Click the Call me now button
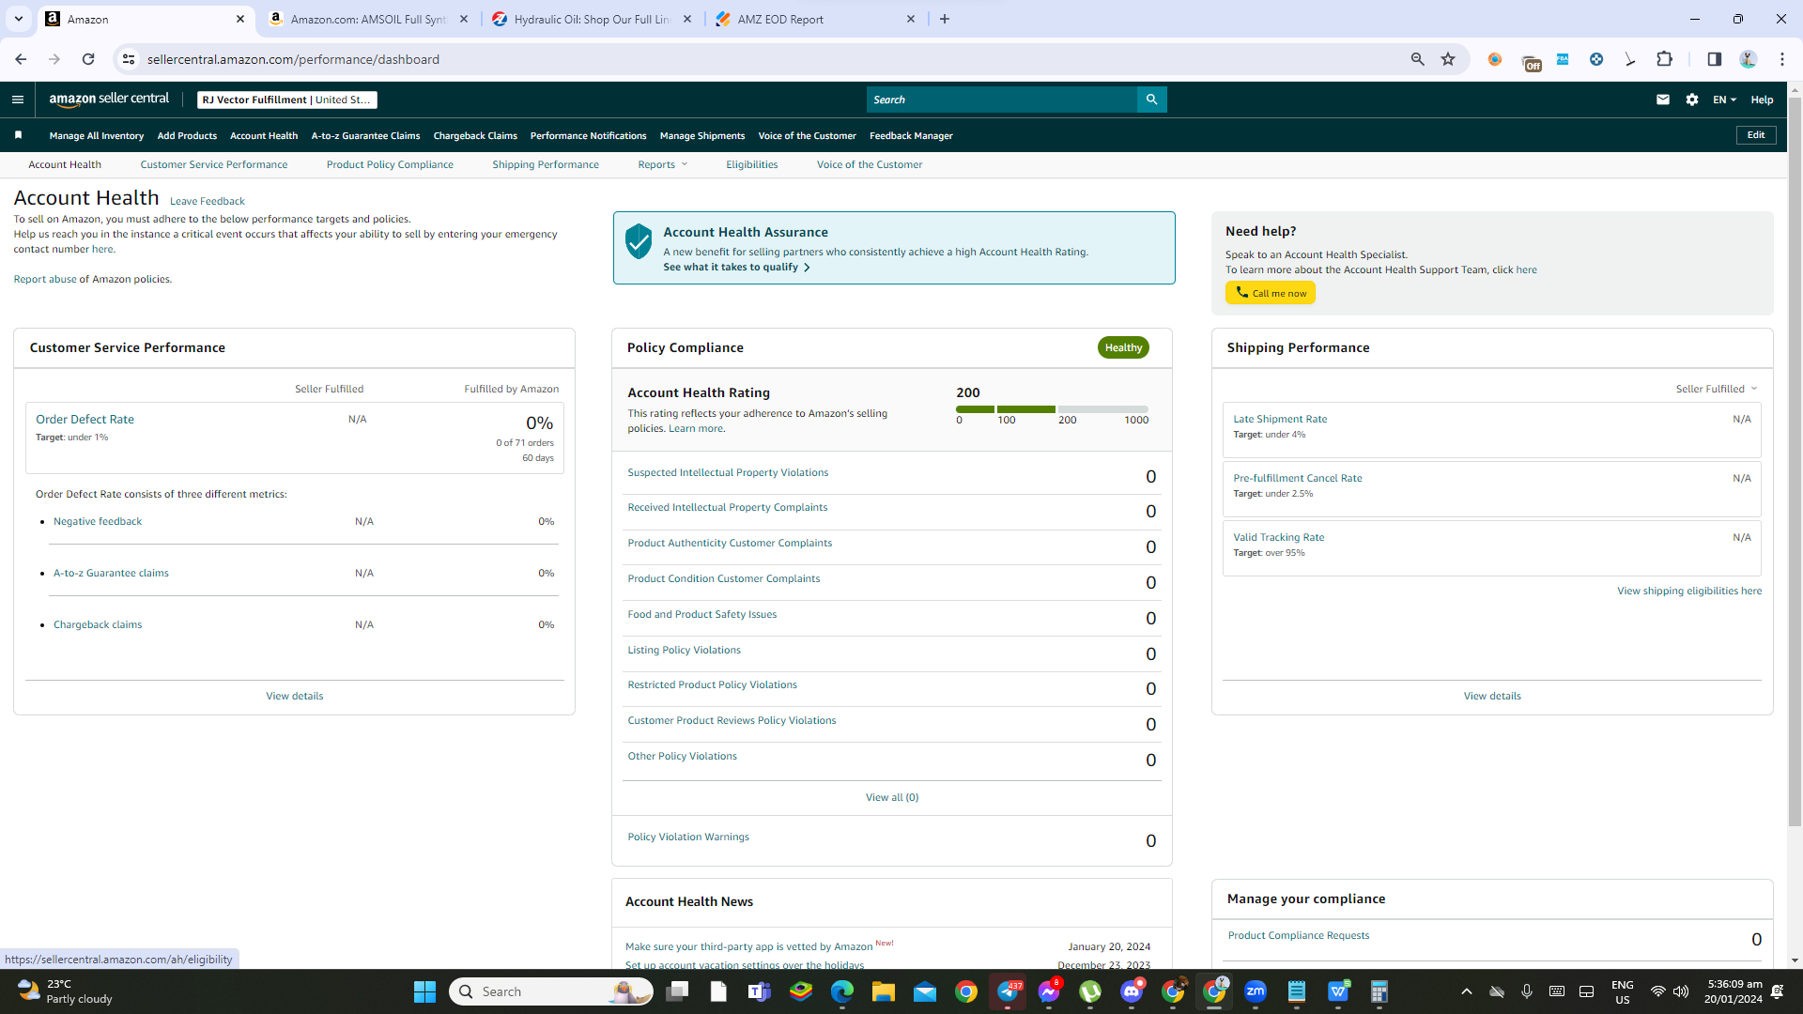The image size is (1803, 1014). pyautogui.click(x=1270, y=293)
